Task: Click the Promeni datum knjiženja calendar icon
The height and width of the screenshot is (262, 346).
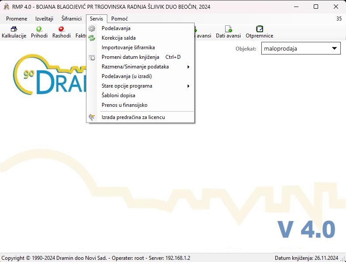Action: [x=92, y=58]
